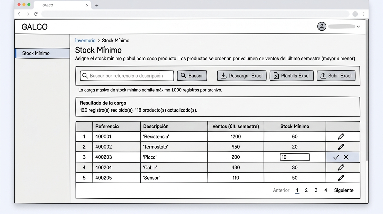Click Subir Excel button
383x214 pixels.
point(336,76)
